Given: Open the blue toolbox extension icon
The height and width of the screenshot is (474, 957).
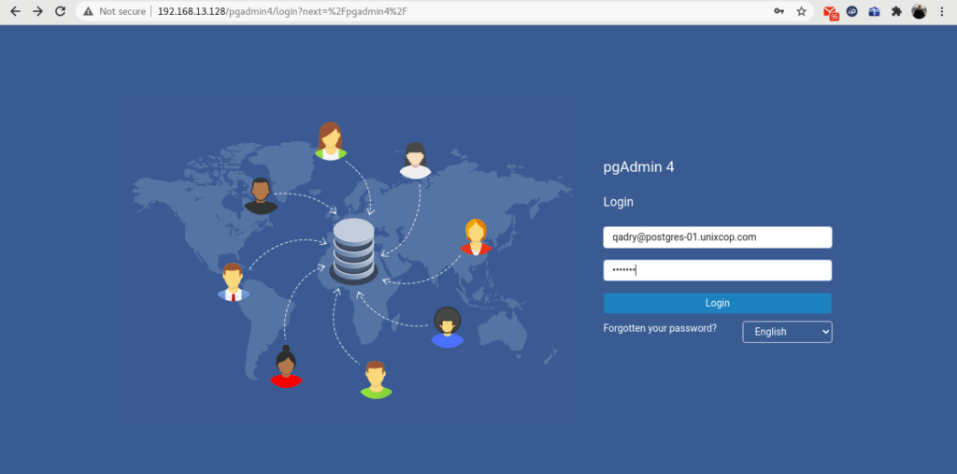Looking at the screenshot, I should (874, 11).
